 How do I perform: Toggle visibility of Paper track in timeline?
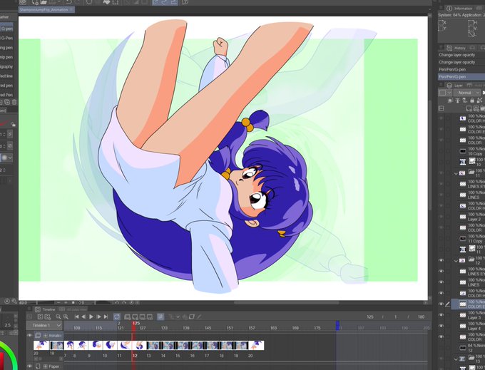click(x=29, y=366)
